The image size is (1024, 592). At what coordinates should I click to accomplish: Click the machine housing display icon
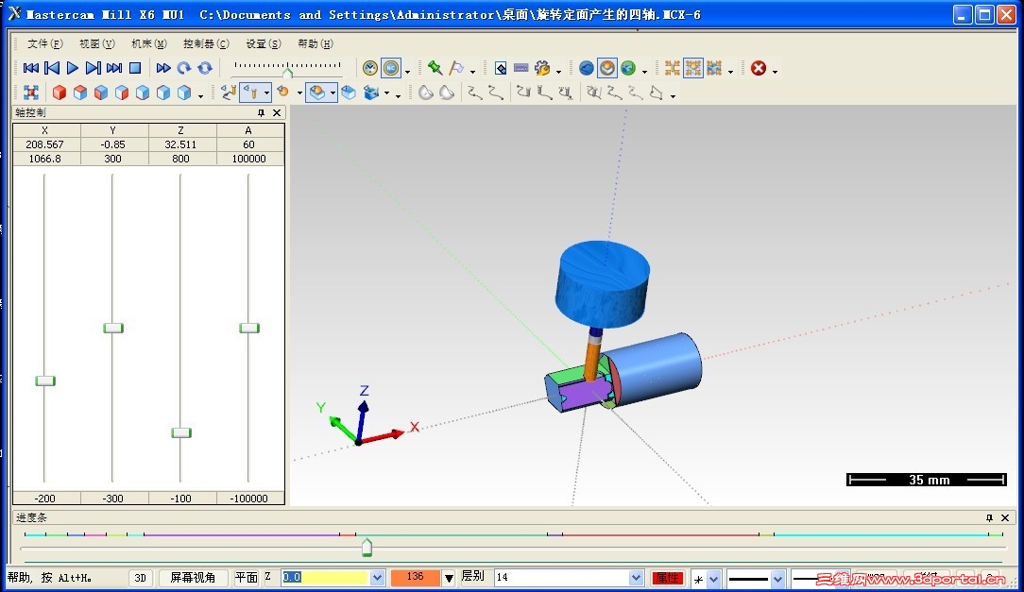point(371,93)
